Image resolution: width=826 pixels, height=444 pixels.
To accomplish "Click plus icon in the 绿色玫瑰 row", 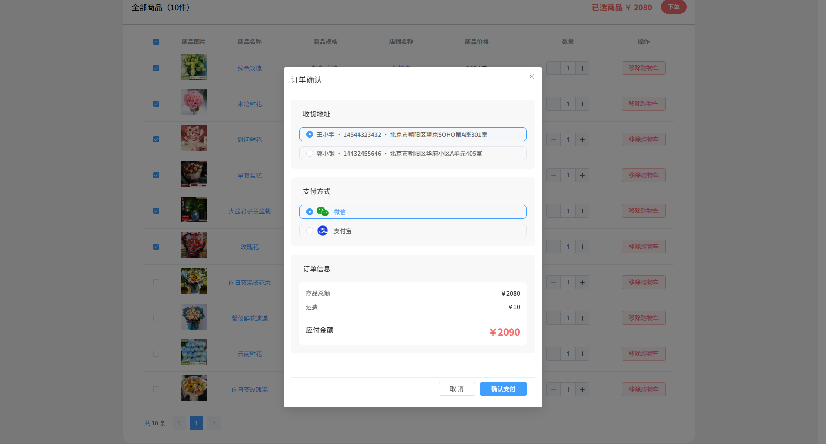I will 582,68.
